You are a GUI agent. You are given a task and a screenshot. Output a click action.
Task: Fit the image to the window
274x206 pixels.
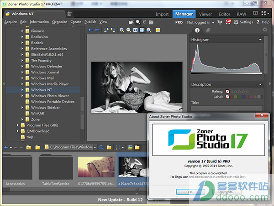coord(142,30)
